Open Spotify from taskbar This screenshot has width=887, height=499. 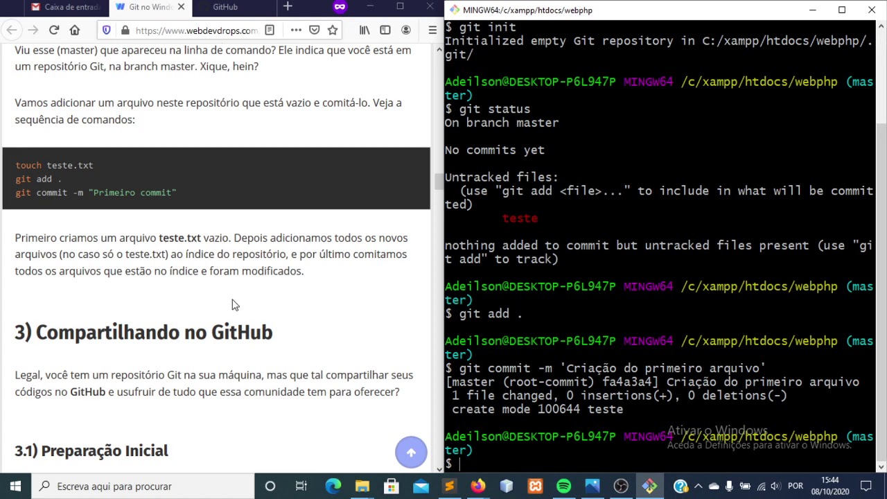pos(563,487)
